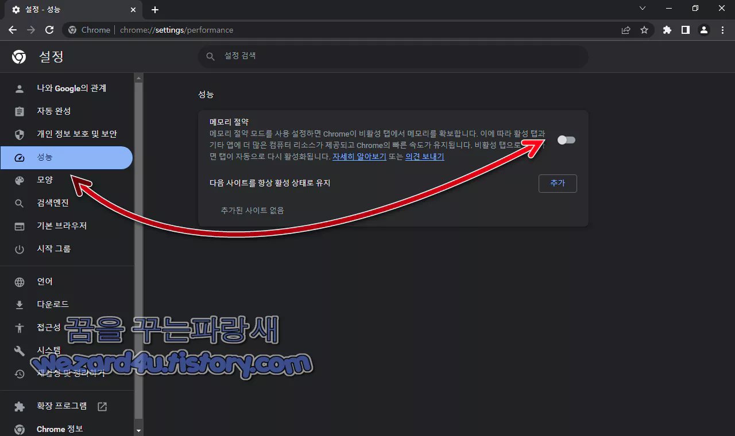
Task: Close the 설정 - 성능 tab
Action: coord(133,10)
